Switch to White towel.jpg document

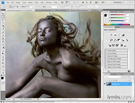click(61, 10)
